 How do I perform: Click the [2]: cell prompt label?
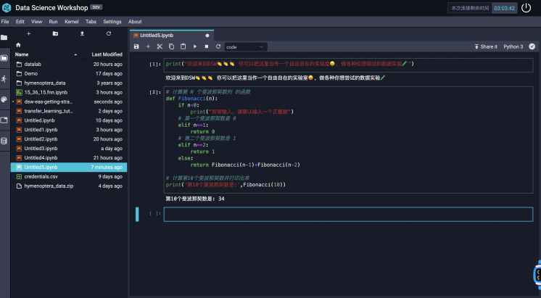[x=155, y=92]
